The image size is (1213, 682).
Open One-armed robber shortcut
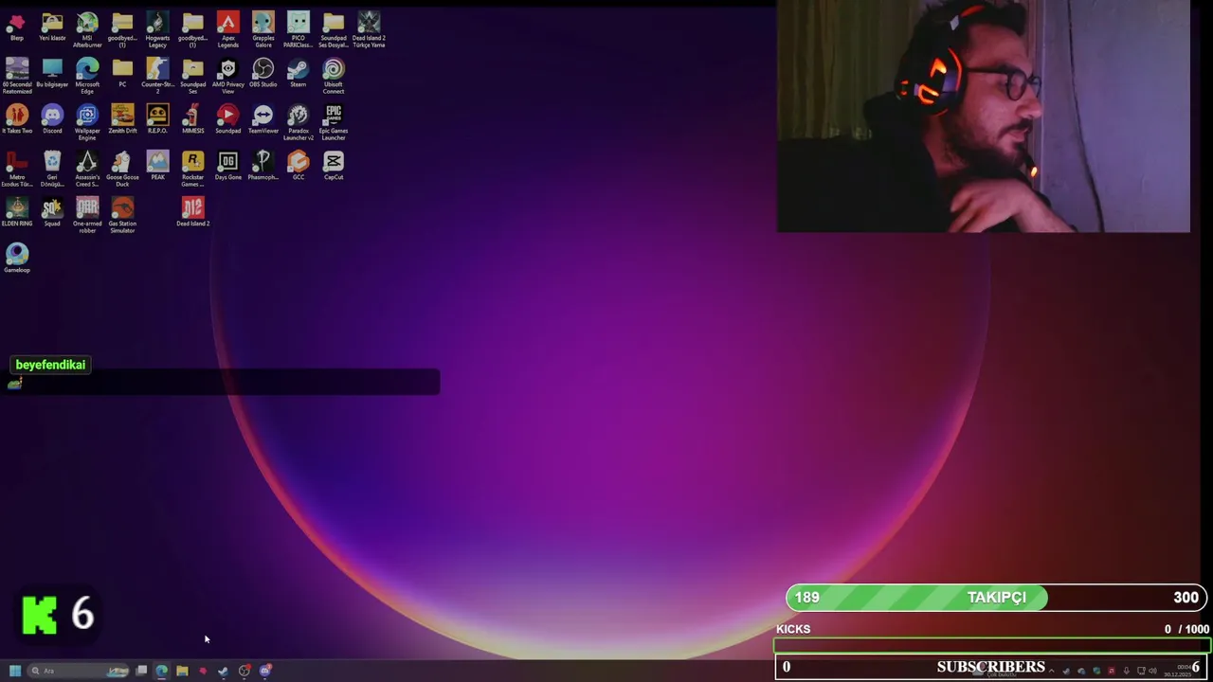[87, 215]
